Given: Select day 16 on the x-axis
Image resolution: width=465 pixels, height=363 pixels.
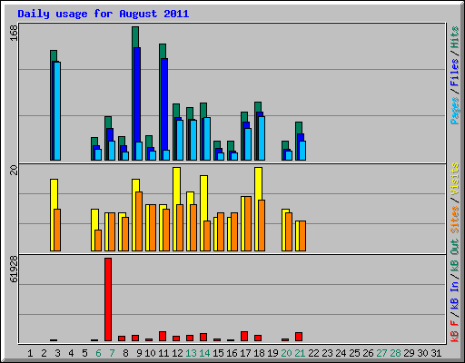Looking at the screenshot, I should coord(232,353).
